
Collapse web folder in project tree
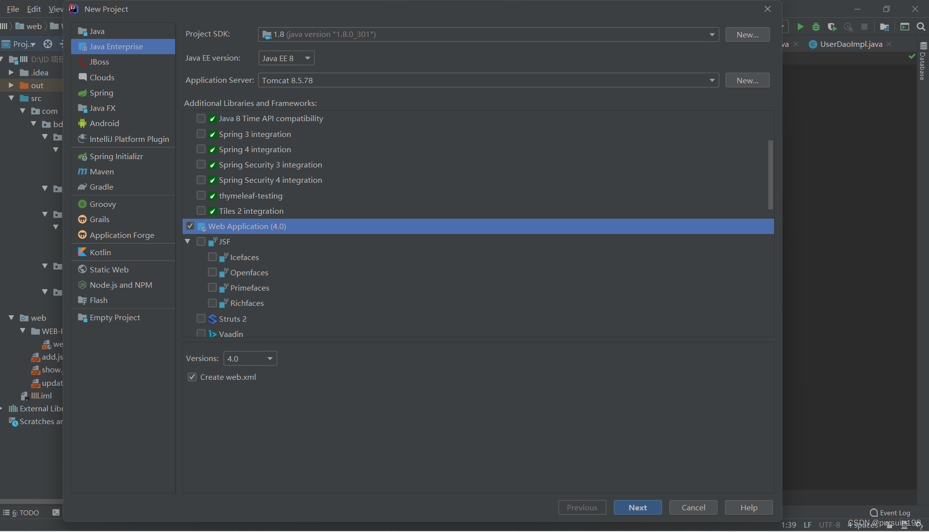(x=11, y=318)
